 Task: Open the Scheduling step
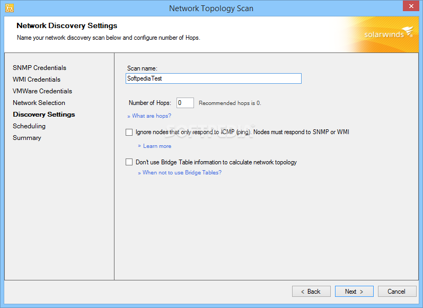pos(29,126)
